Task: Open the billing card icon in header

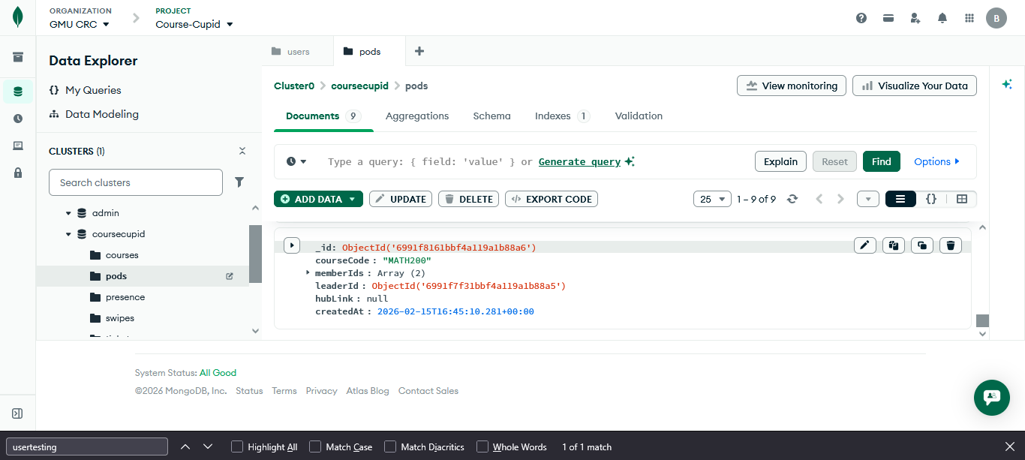Action: click(888, 18)
